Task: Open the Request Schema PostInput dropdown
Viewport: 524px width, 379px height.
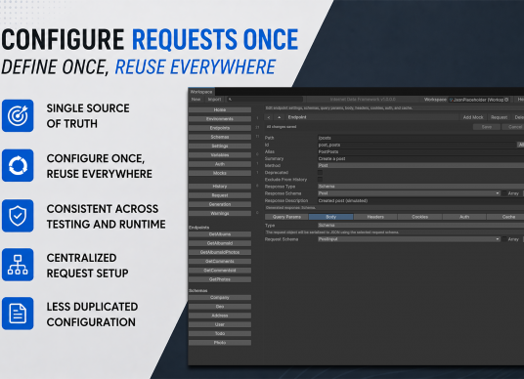Action: [x=409, y=239]
